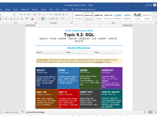
Task: Click the Decrease Font Size icon
Action: coord(24,14)
